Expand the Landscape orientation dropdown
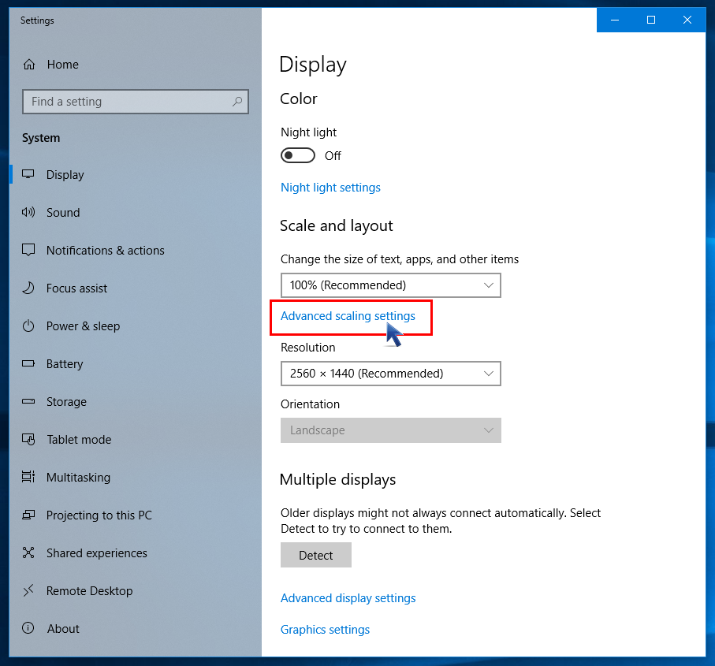Viewport: 715px width, 666px height. pos(390,430)
